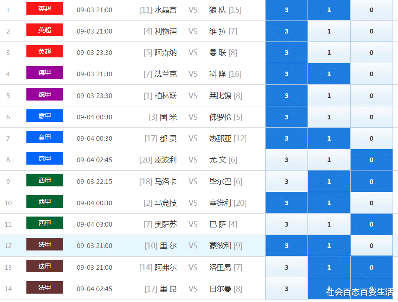Select the 1 cell for 奥萨苏 vs 巴萨
Screen dimensions: 398x302
[x=329, y=224]
